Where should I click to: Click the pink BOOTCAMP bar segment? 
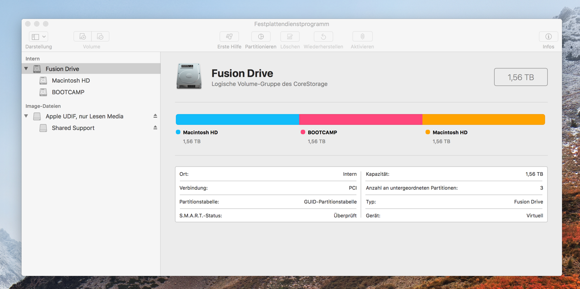[361, 119]
